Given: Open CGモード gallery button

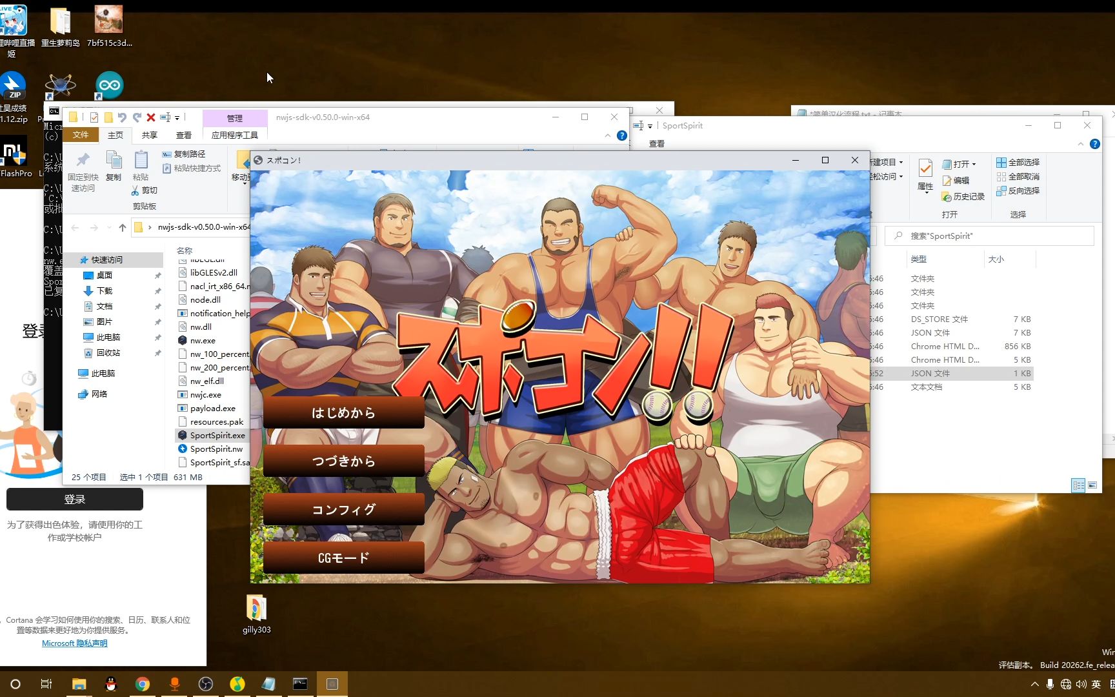Looking at the screenshot, I should (343, 558).
